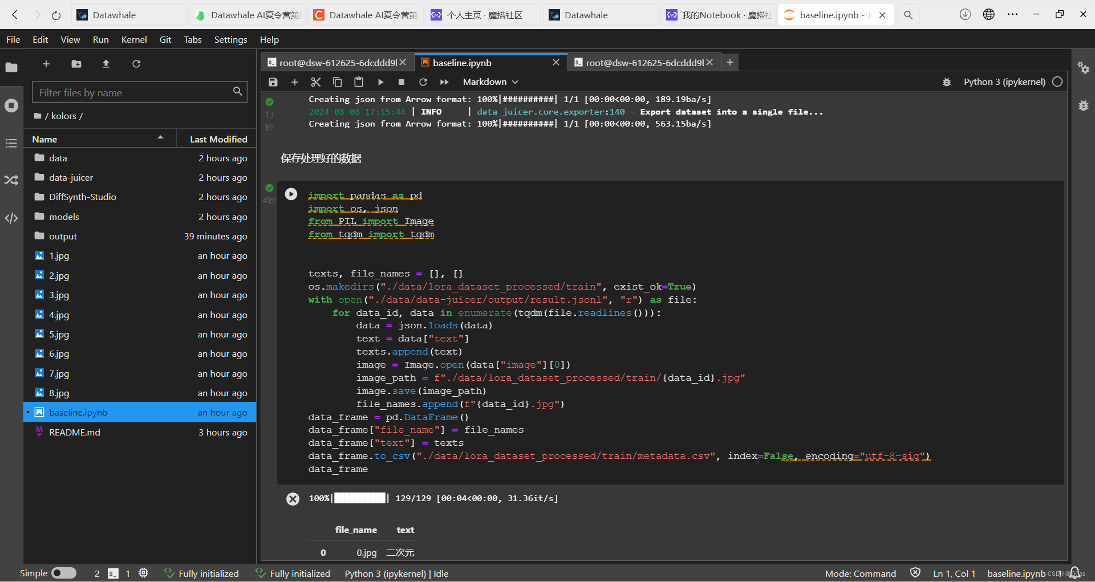The image size is (1095, 582).
Task: Open the Running Terminals and Kernels panel
Action: [11, 105]
